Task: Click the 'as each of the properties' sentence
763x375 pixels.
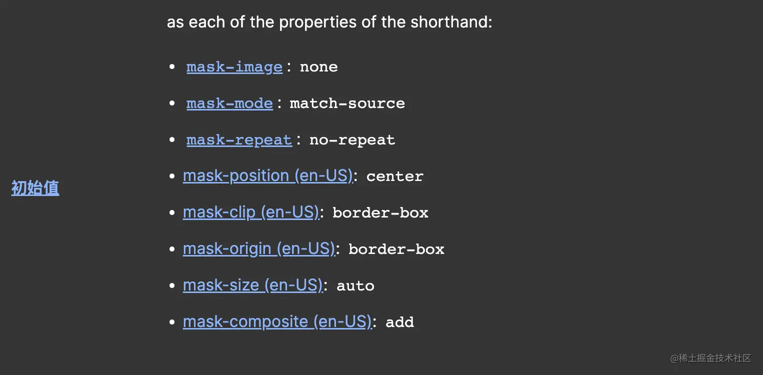Action: click(x=330, y=22)
